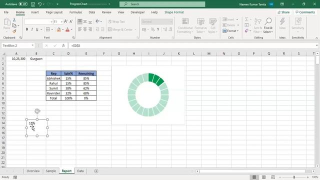This screenshot has height=180, width=320.
Task: Click the Comments button
Action: 305,12
